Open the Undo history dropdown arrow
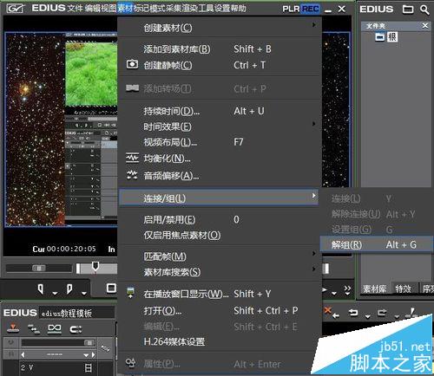The width and height of the screenshot is (434, 376). [x=367, y=316]
